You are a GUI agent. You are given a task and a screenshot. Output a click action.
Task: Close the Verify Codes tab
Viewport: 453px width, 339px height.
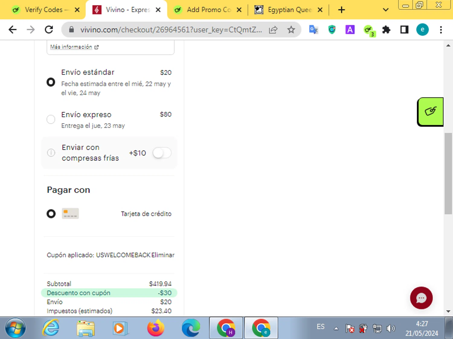pos(77,10)
